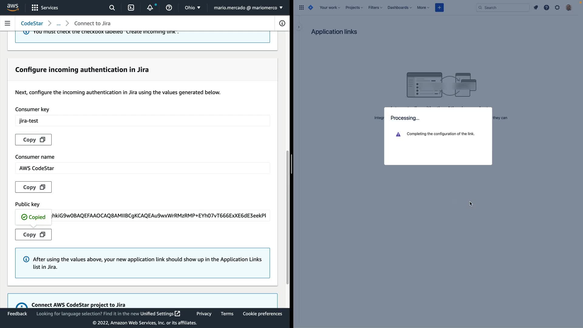Toggle the AWS side navigation hamburger
The height and width of the screenshot is (328, 583).
[x=8, y=23]
